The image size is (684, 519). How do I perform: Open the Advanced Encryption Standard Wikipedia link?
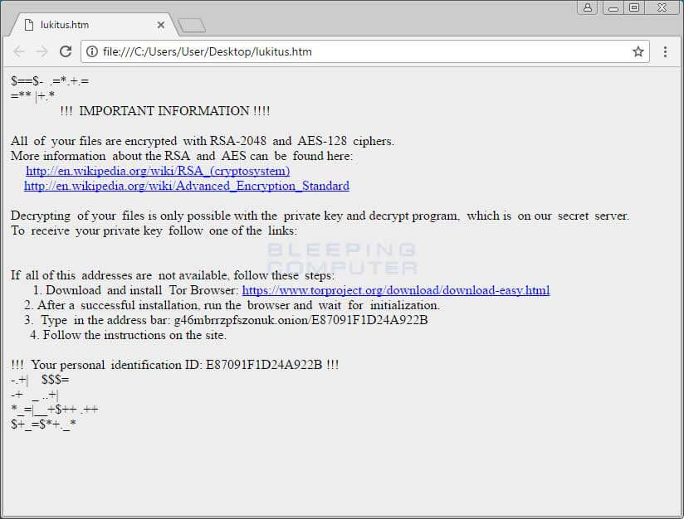coord(187,186)
